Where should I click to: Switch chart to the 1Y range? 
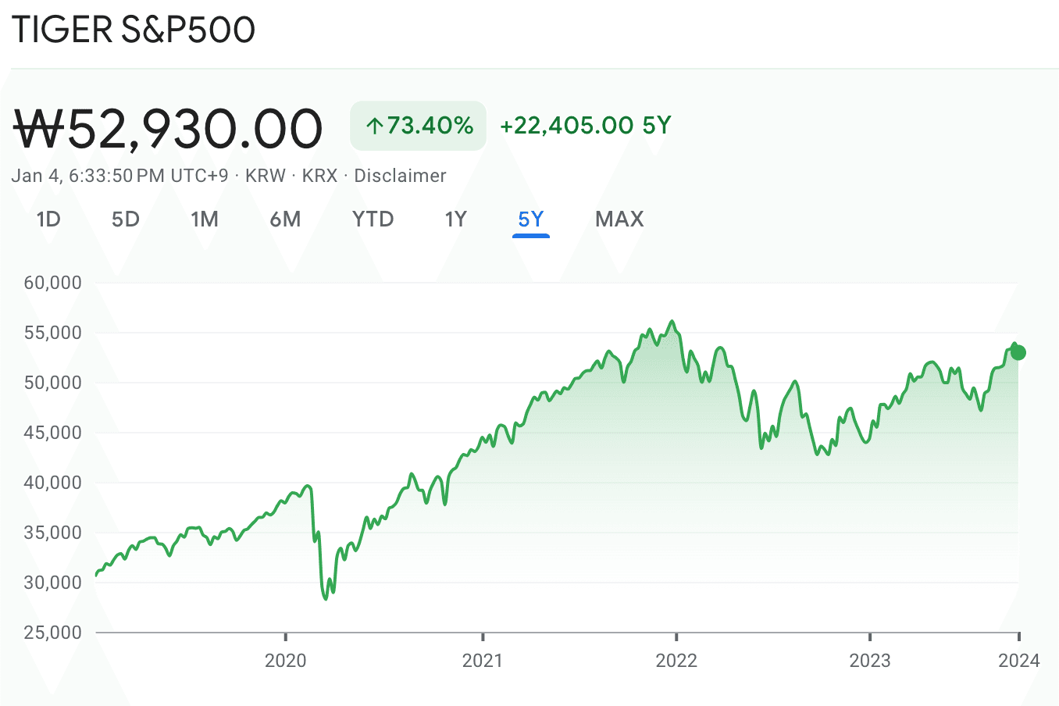455,219
